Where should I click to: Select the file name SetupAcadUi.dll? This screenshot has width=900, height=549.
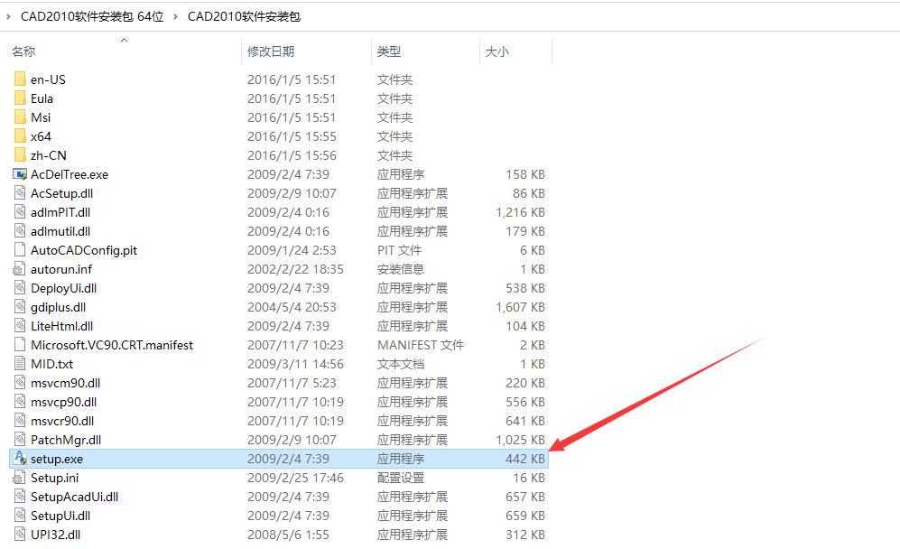coord(75,497)
